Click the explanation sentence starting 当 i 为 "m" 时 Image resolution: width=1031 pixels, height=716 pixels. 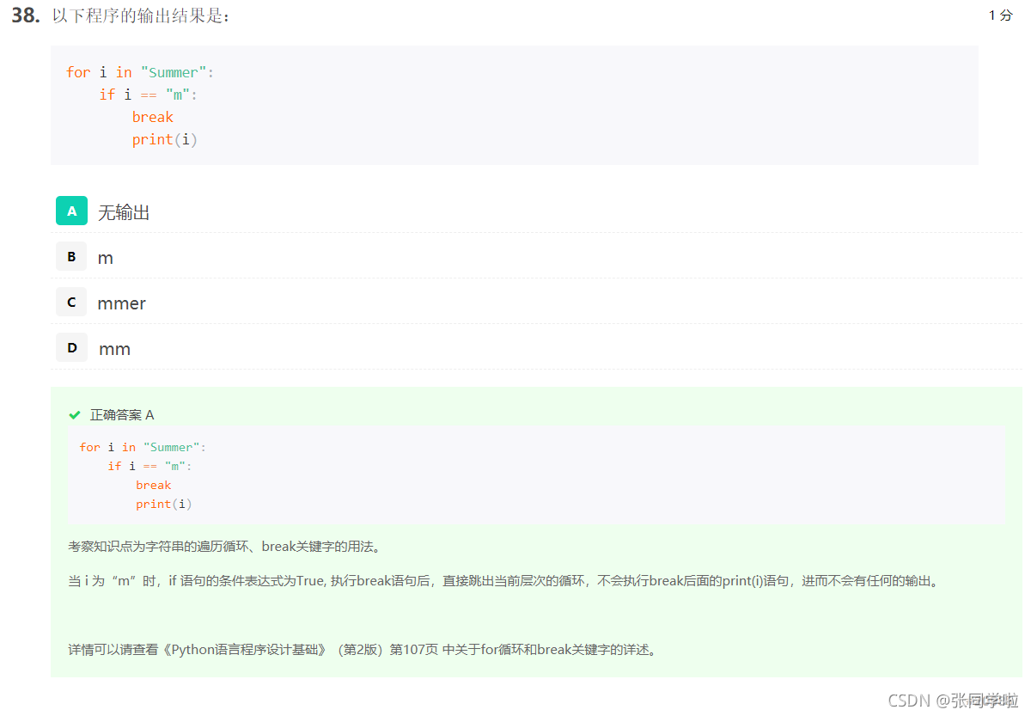coord(503,581)
